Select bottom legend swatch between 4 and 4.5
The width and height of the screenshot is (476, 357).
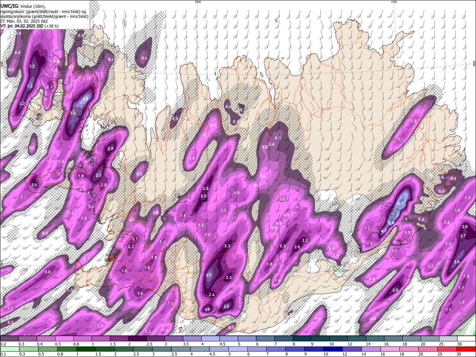[200, 349]
